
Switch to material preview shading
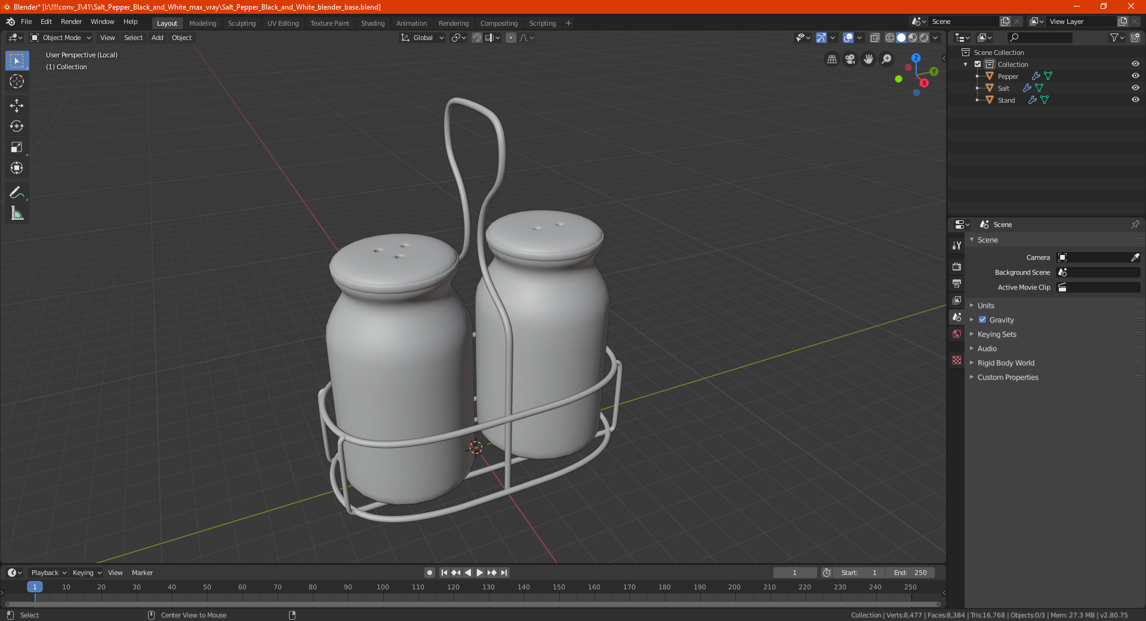[x=913, y=38]
